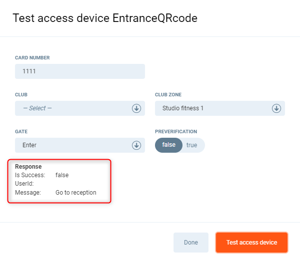Click the circled arrow icon in Club field
The width and height of the screenshot is (300, 265).
coord(136,108)
